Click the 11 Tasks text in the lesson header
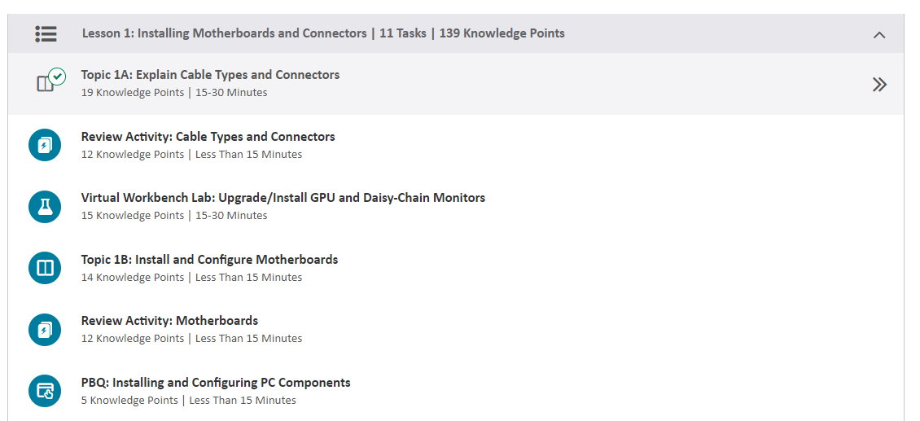Viewport: 920px width, 421px height. [403, 33]
